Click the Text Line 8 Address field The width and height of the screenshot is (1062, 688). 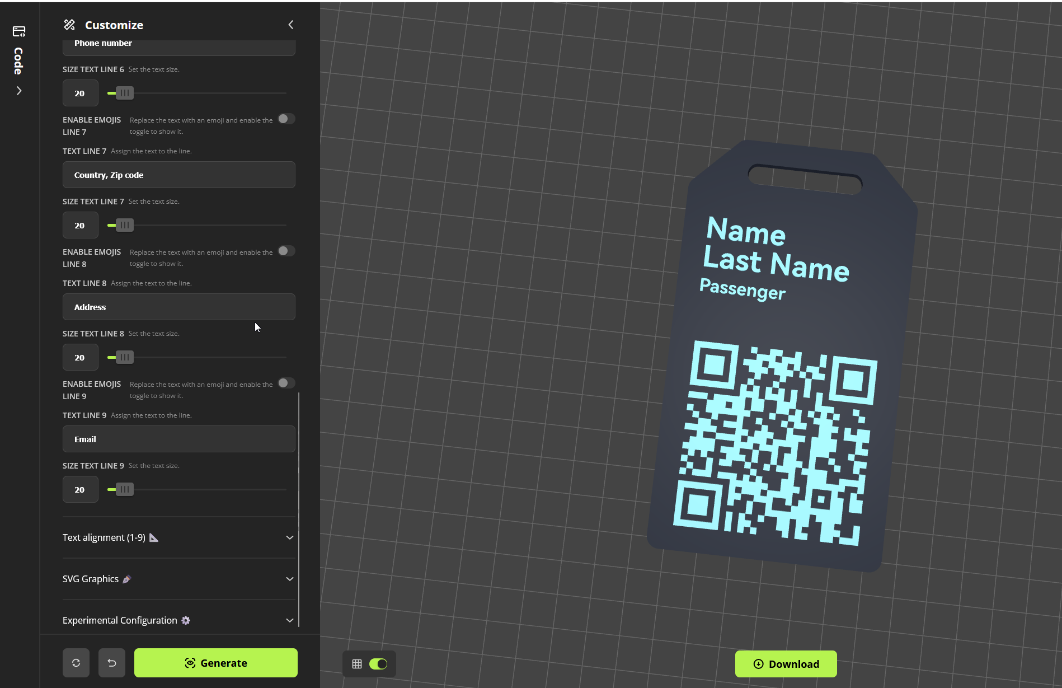point(178,307)
